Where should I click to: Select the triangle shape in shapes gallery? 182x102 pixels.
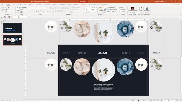pos(86,10)
